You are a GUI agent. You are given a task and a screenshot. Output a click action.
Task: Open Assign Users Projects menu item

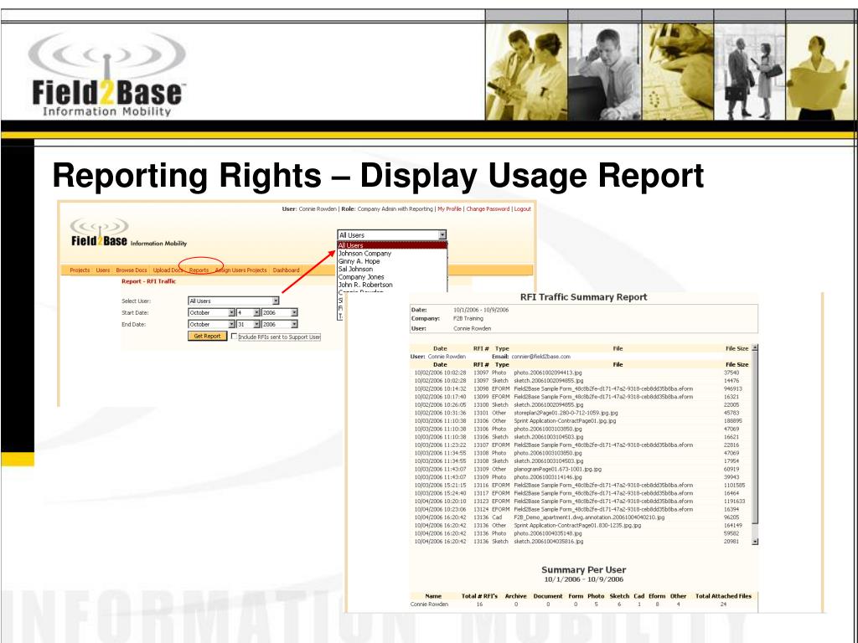click(240, 270)
